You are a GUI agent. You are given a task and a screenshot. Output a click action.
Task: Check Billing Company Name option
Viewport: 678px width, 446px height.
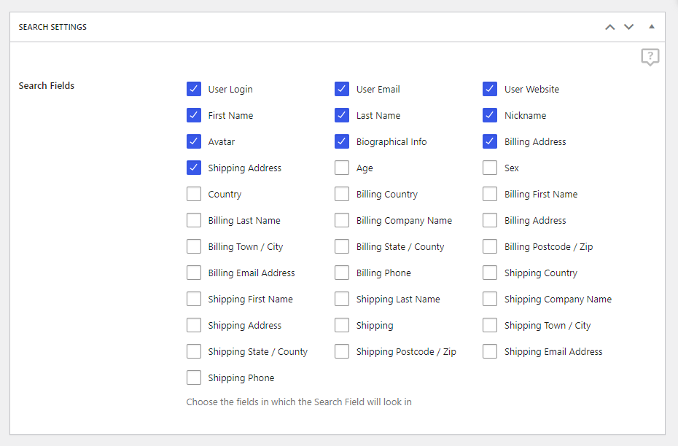pyautogui.click(x=342, y=220)
